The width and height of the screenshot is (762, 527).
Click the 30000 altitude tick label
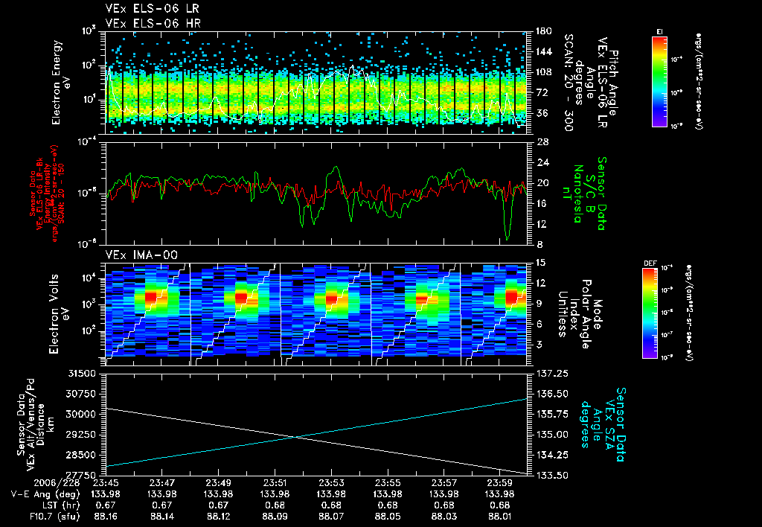pos(80,414)
